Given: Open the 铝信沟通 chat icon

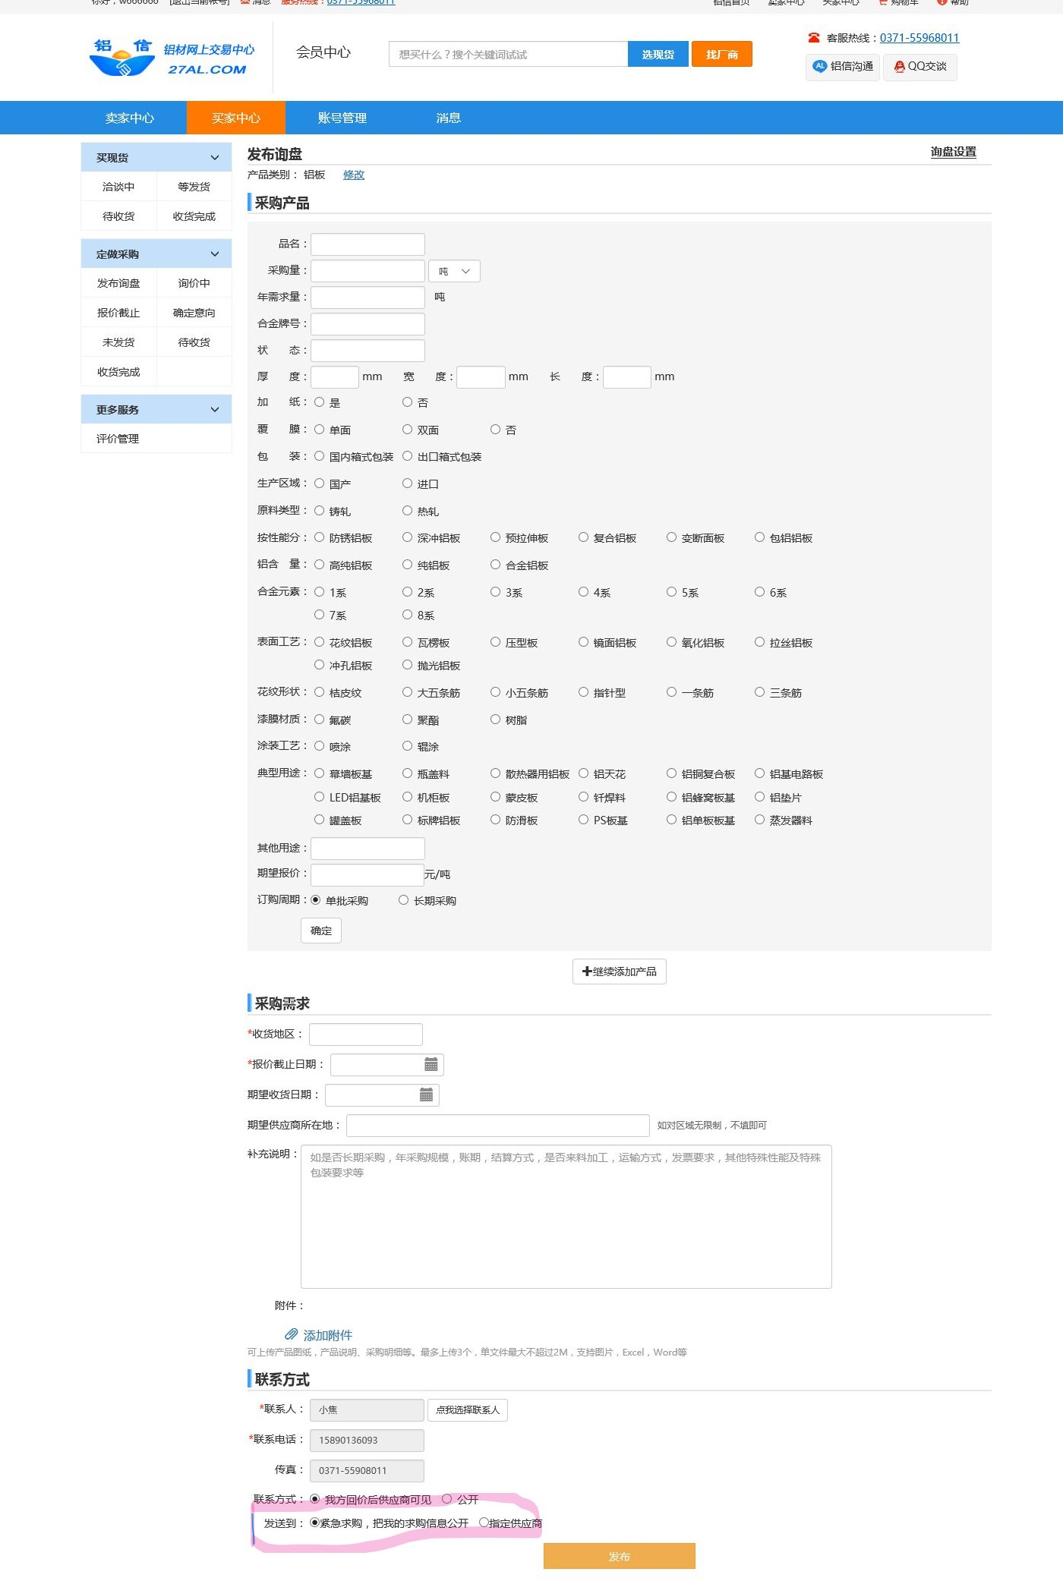Looking at the screenshot, I should click(819, 66).
